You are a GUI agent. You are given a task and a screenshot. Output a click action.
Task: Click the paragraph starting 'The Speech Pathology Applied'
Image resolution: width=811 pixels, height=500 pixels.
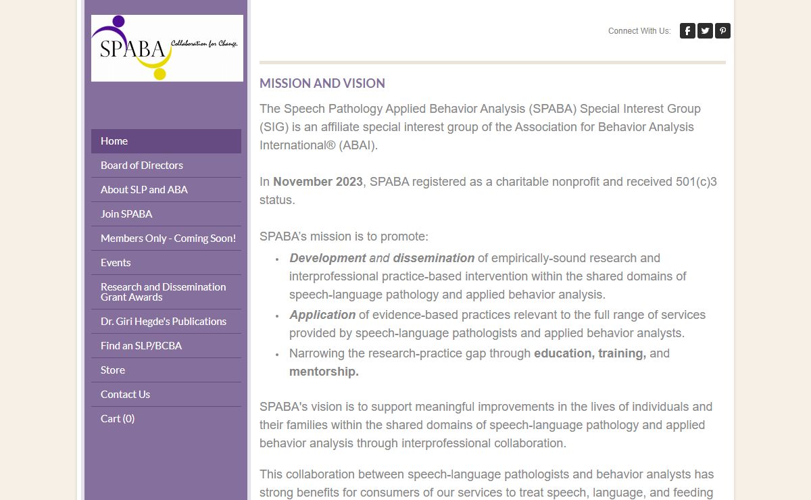pyautogui.click(x=480, y=127)
